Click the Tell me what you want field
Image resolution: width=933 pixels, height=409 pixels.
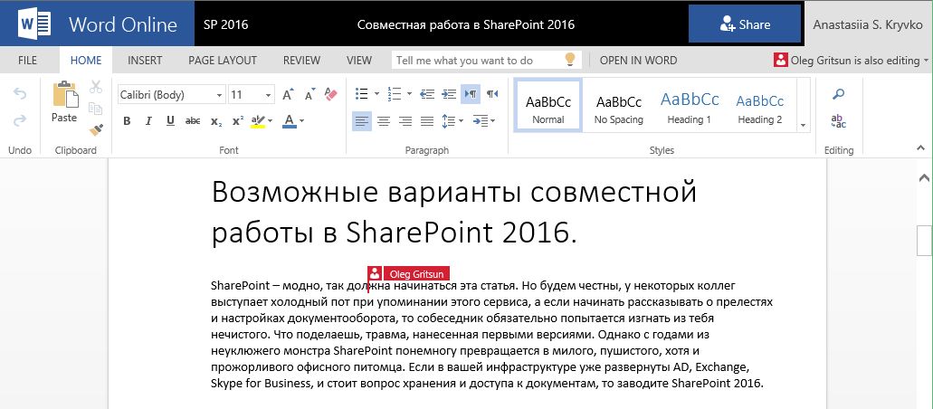click(x=484, y=60)
